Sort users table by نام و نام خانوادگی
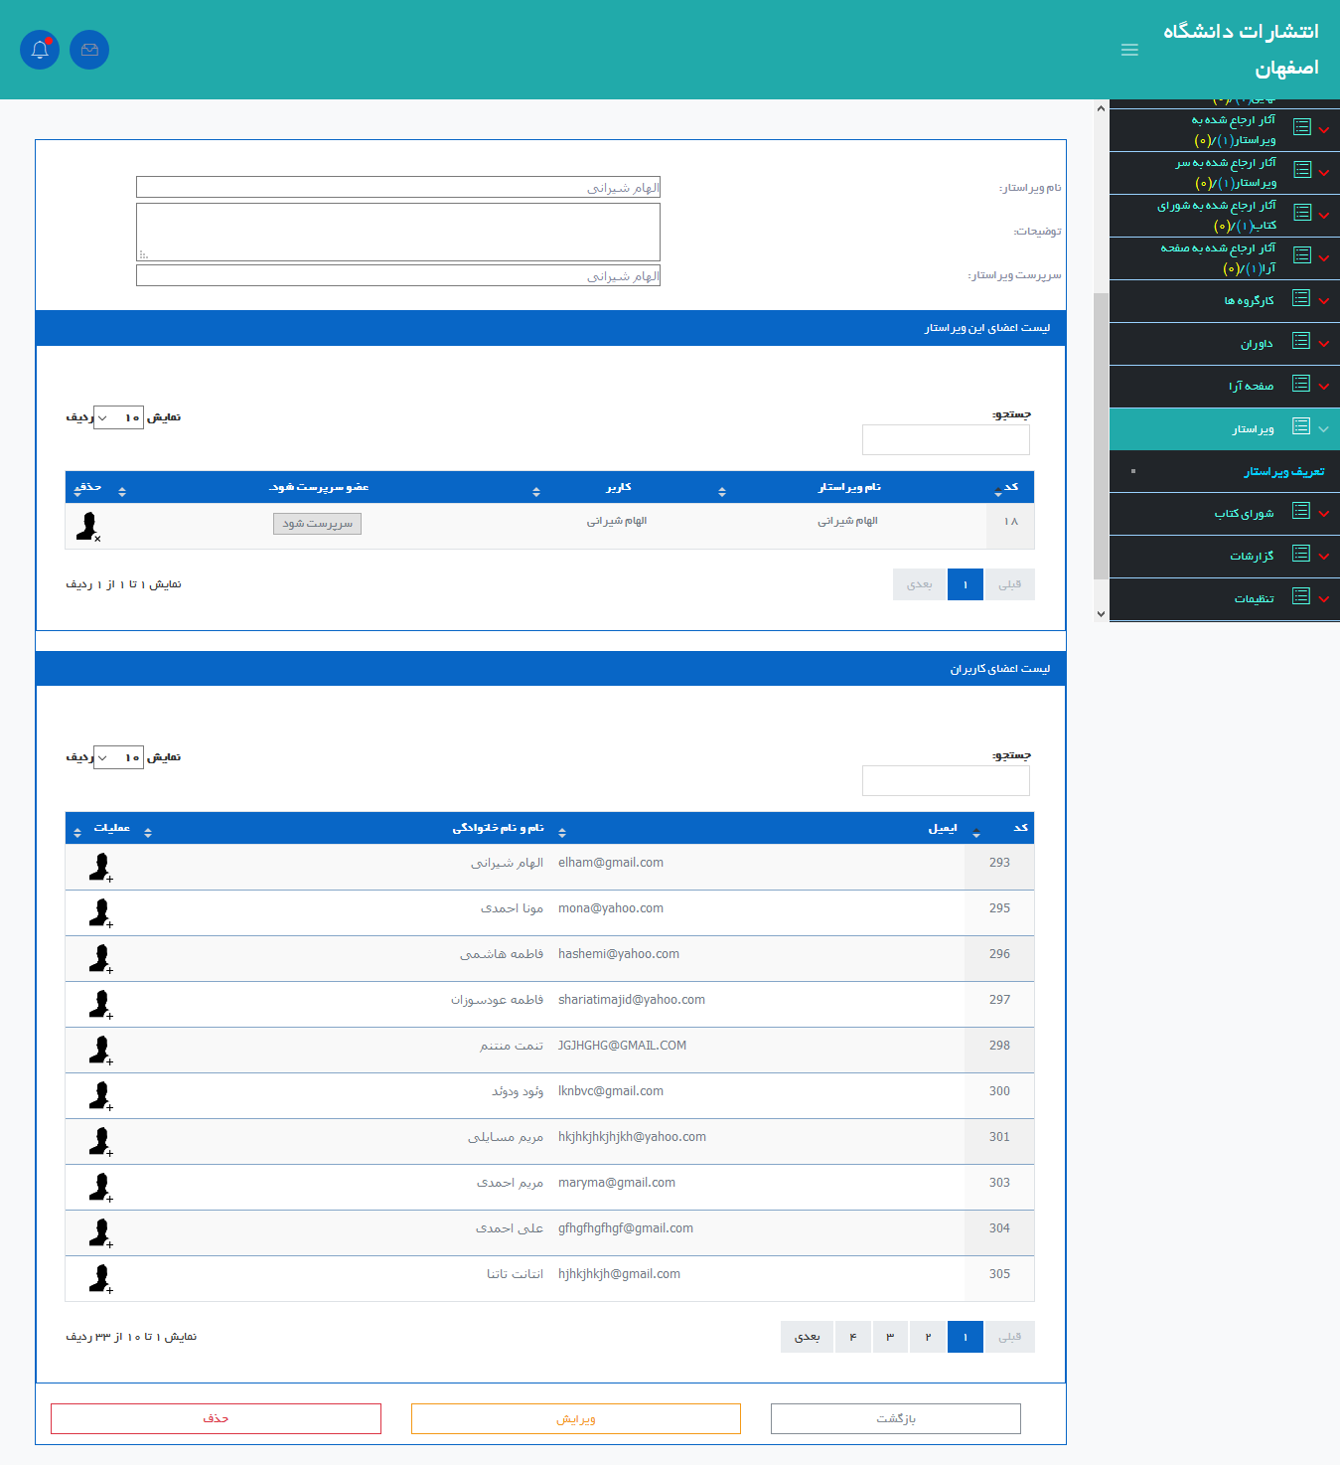Viewport: 1340px width, 1465px height. (498, 829)
